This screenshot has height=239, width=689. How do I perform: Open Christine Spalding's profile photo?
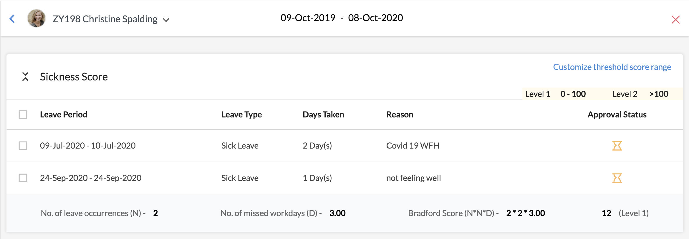(x=37, y=18)
